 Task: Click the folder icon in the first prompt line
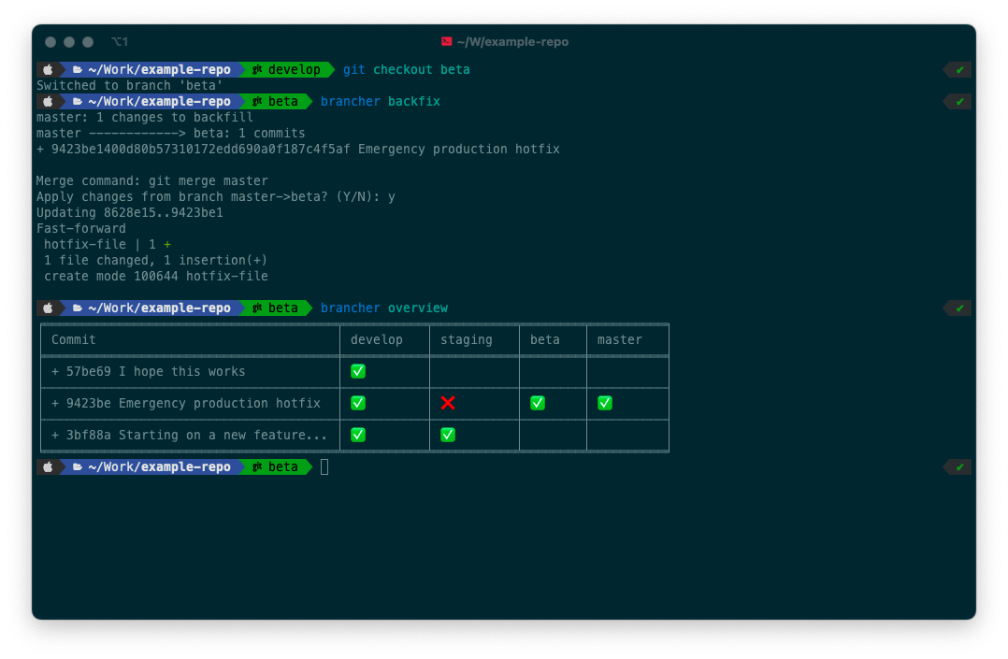77,69
